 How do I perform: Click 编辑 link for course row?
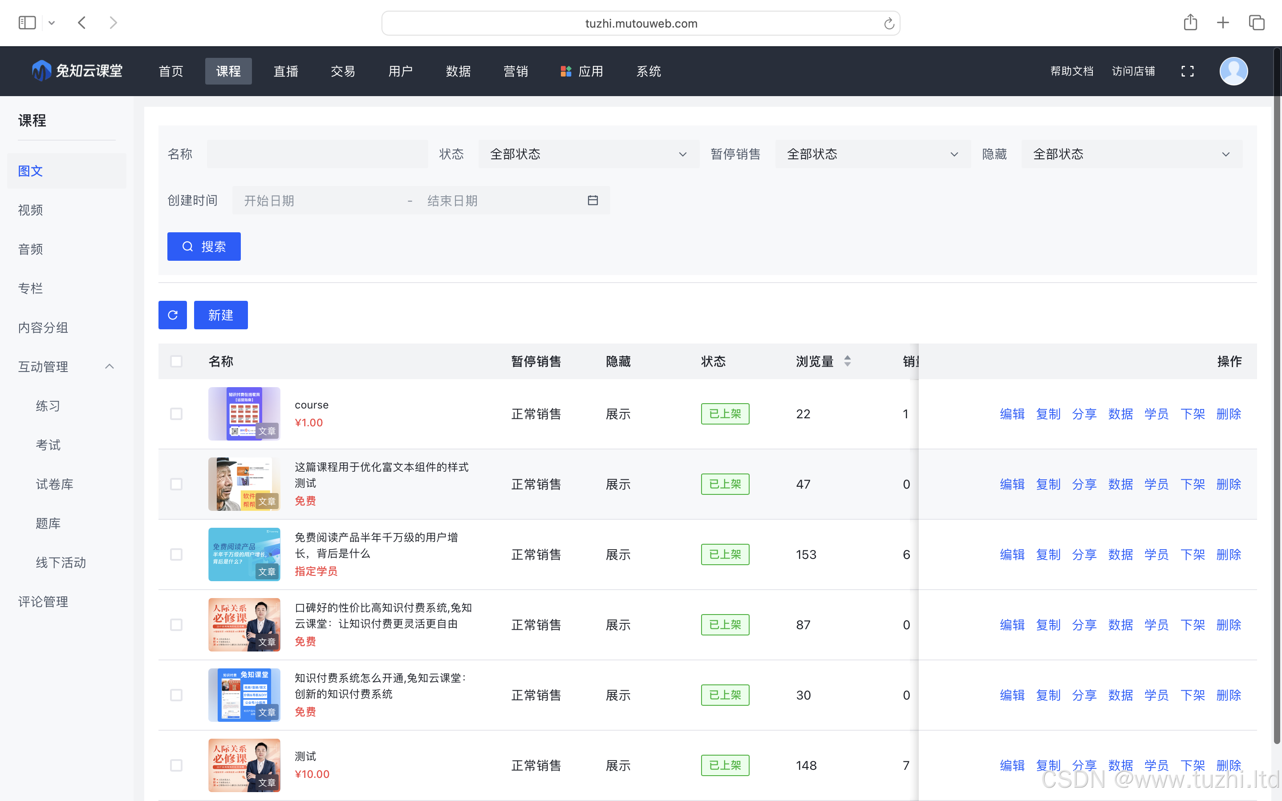1012,414
